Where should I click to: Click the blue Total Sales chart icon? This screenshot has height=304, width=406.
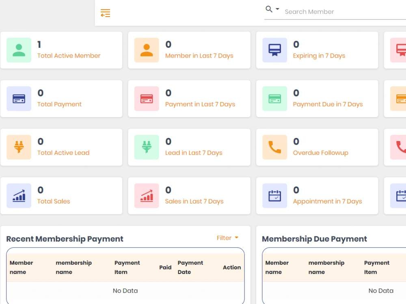coord(19,196)
